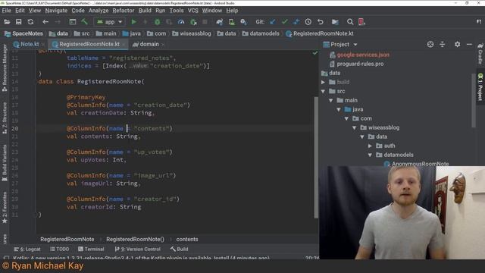
Task: Click Git update project blue arrow
Action: coord(273,22)
